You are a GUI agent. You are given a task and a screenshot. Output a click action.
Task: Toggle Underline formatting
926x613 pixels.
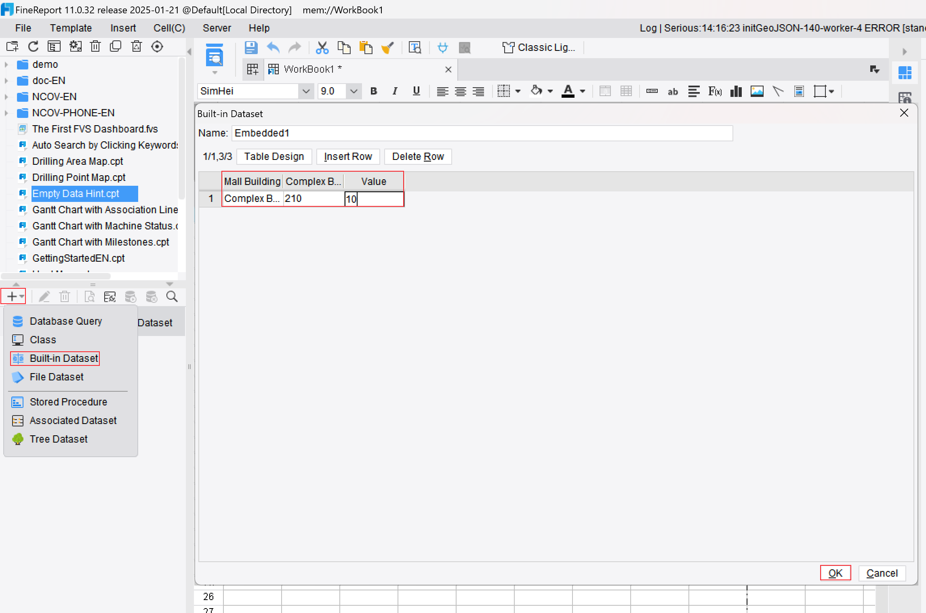(417, 91)
